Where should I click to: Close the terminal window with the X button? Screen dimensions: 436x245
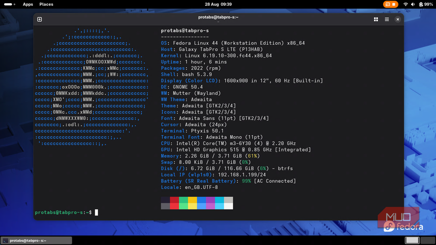pos(397,19)
